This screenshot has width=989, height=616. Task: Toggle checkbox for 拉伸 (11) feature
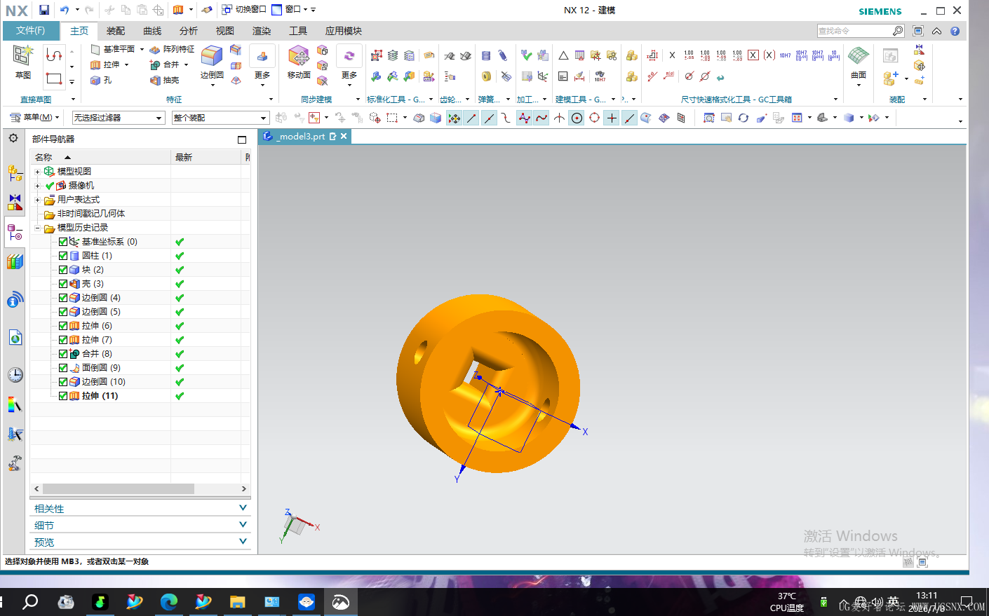[63, 396]
